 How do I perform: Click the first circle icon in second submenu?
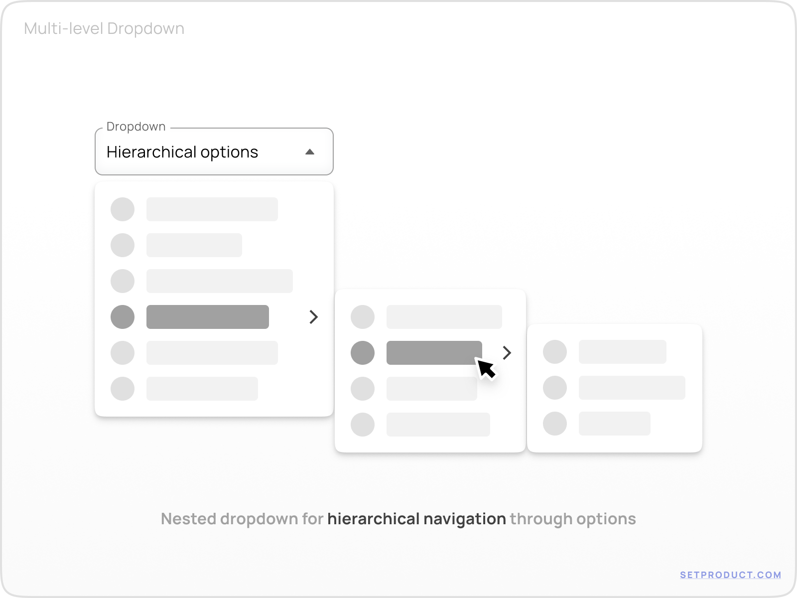tap(363, 317)
